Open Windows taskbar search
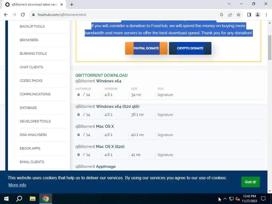This screenshot has width=272, height=204. (19, 199)
